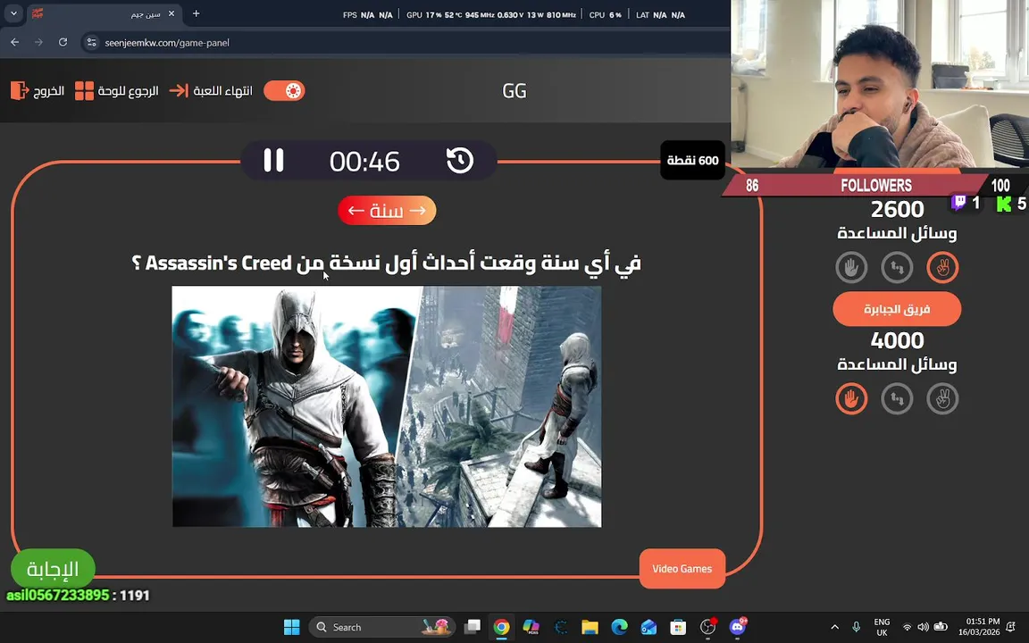Open the tab search dropdown arrow
The image size is (1029, 643).
click(x=13, y=13)
